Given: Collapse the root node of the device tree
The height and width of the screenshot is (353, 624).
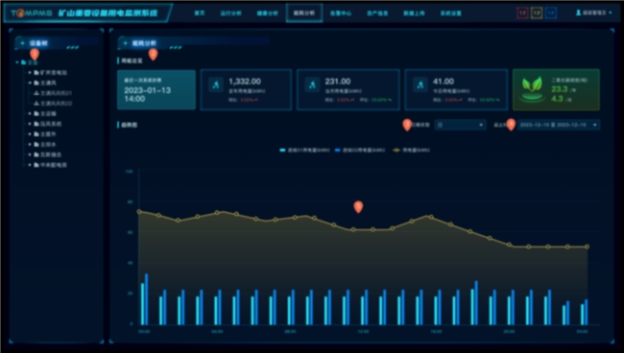Looking at the screenshot, I should click(x=17, y=62).
